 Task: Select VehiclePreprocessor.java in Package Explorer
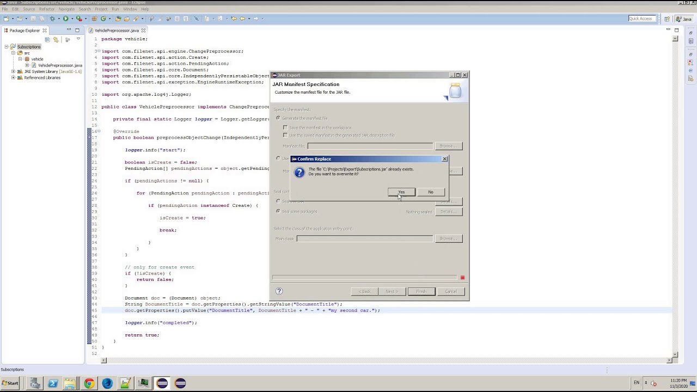coord(60,65)
